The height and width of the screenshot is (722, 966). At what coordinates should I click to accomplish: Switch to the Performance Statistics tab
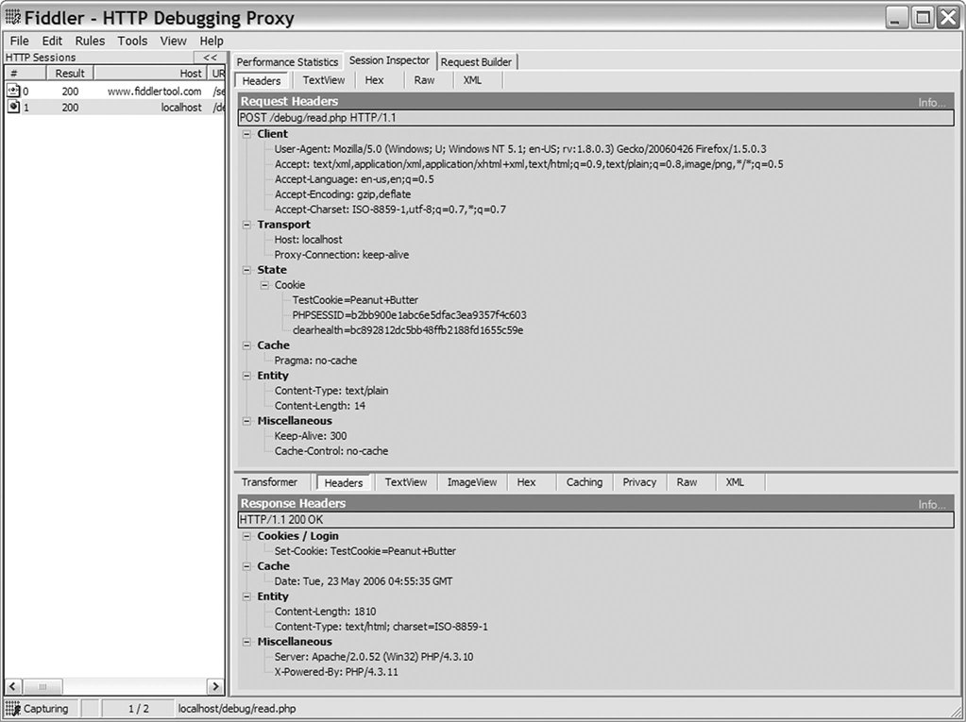(x=287, y=62)
